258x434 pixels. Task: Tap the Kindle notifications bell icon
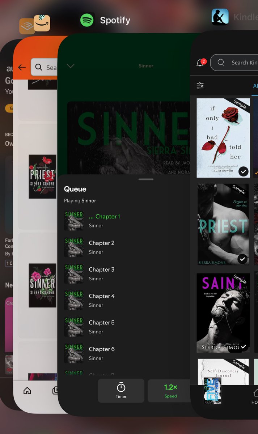[x=201, y=63]
